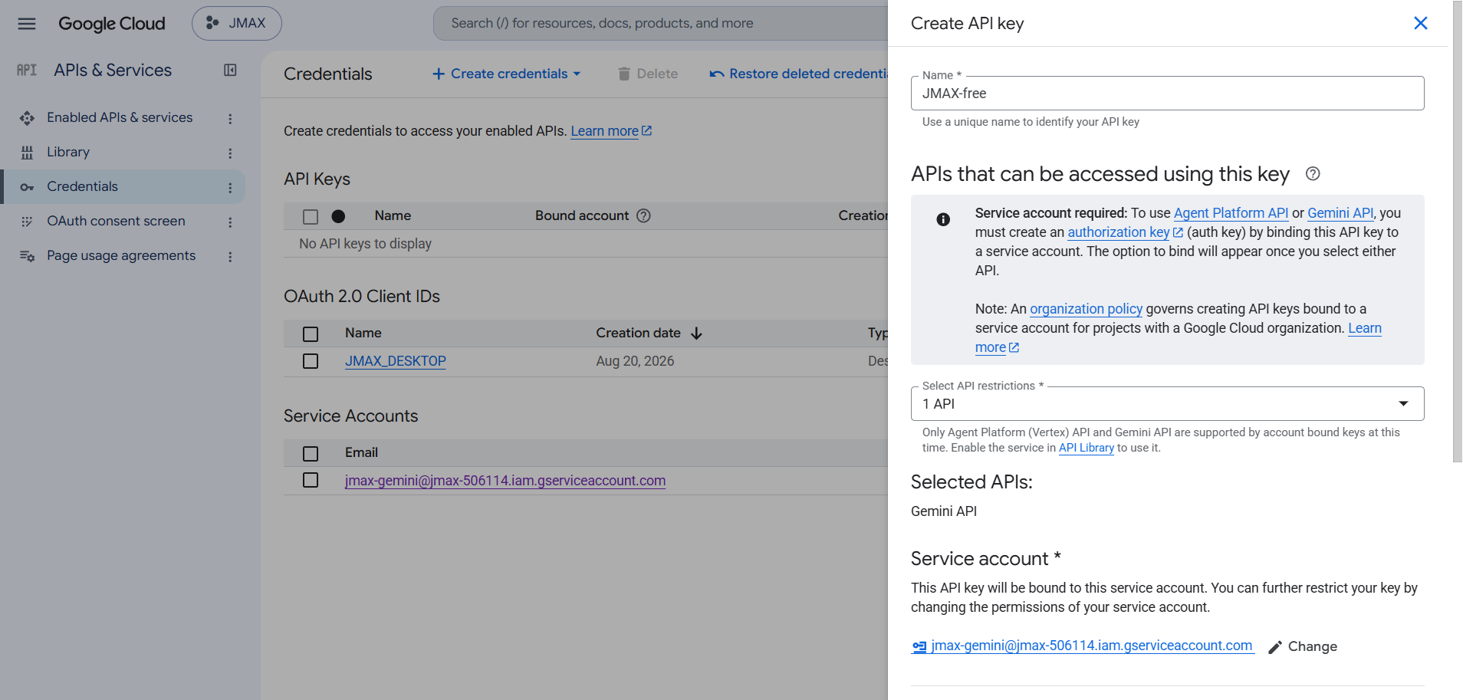This screenshot has height=700, width=1463.
Task: Open the API Library link
Action: click(1086, 448)
